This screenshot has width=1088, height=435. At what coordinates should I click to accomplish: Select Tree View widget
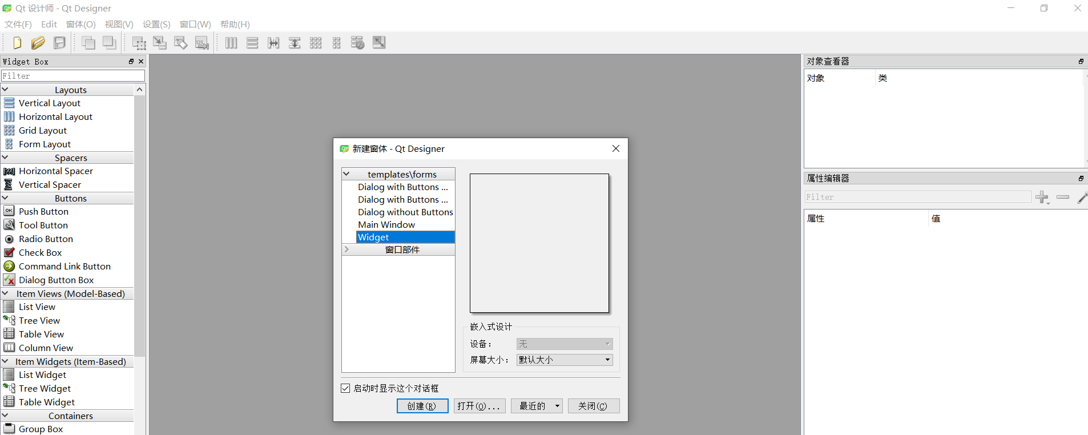click(39, 320)
